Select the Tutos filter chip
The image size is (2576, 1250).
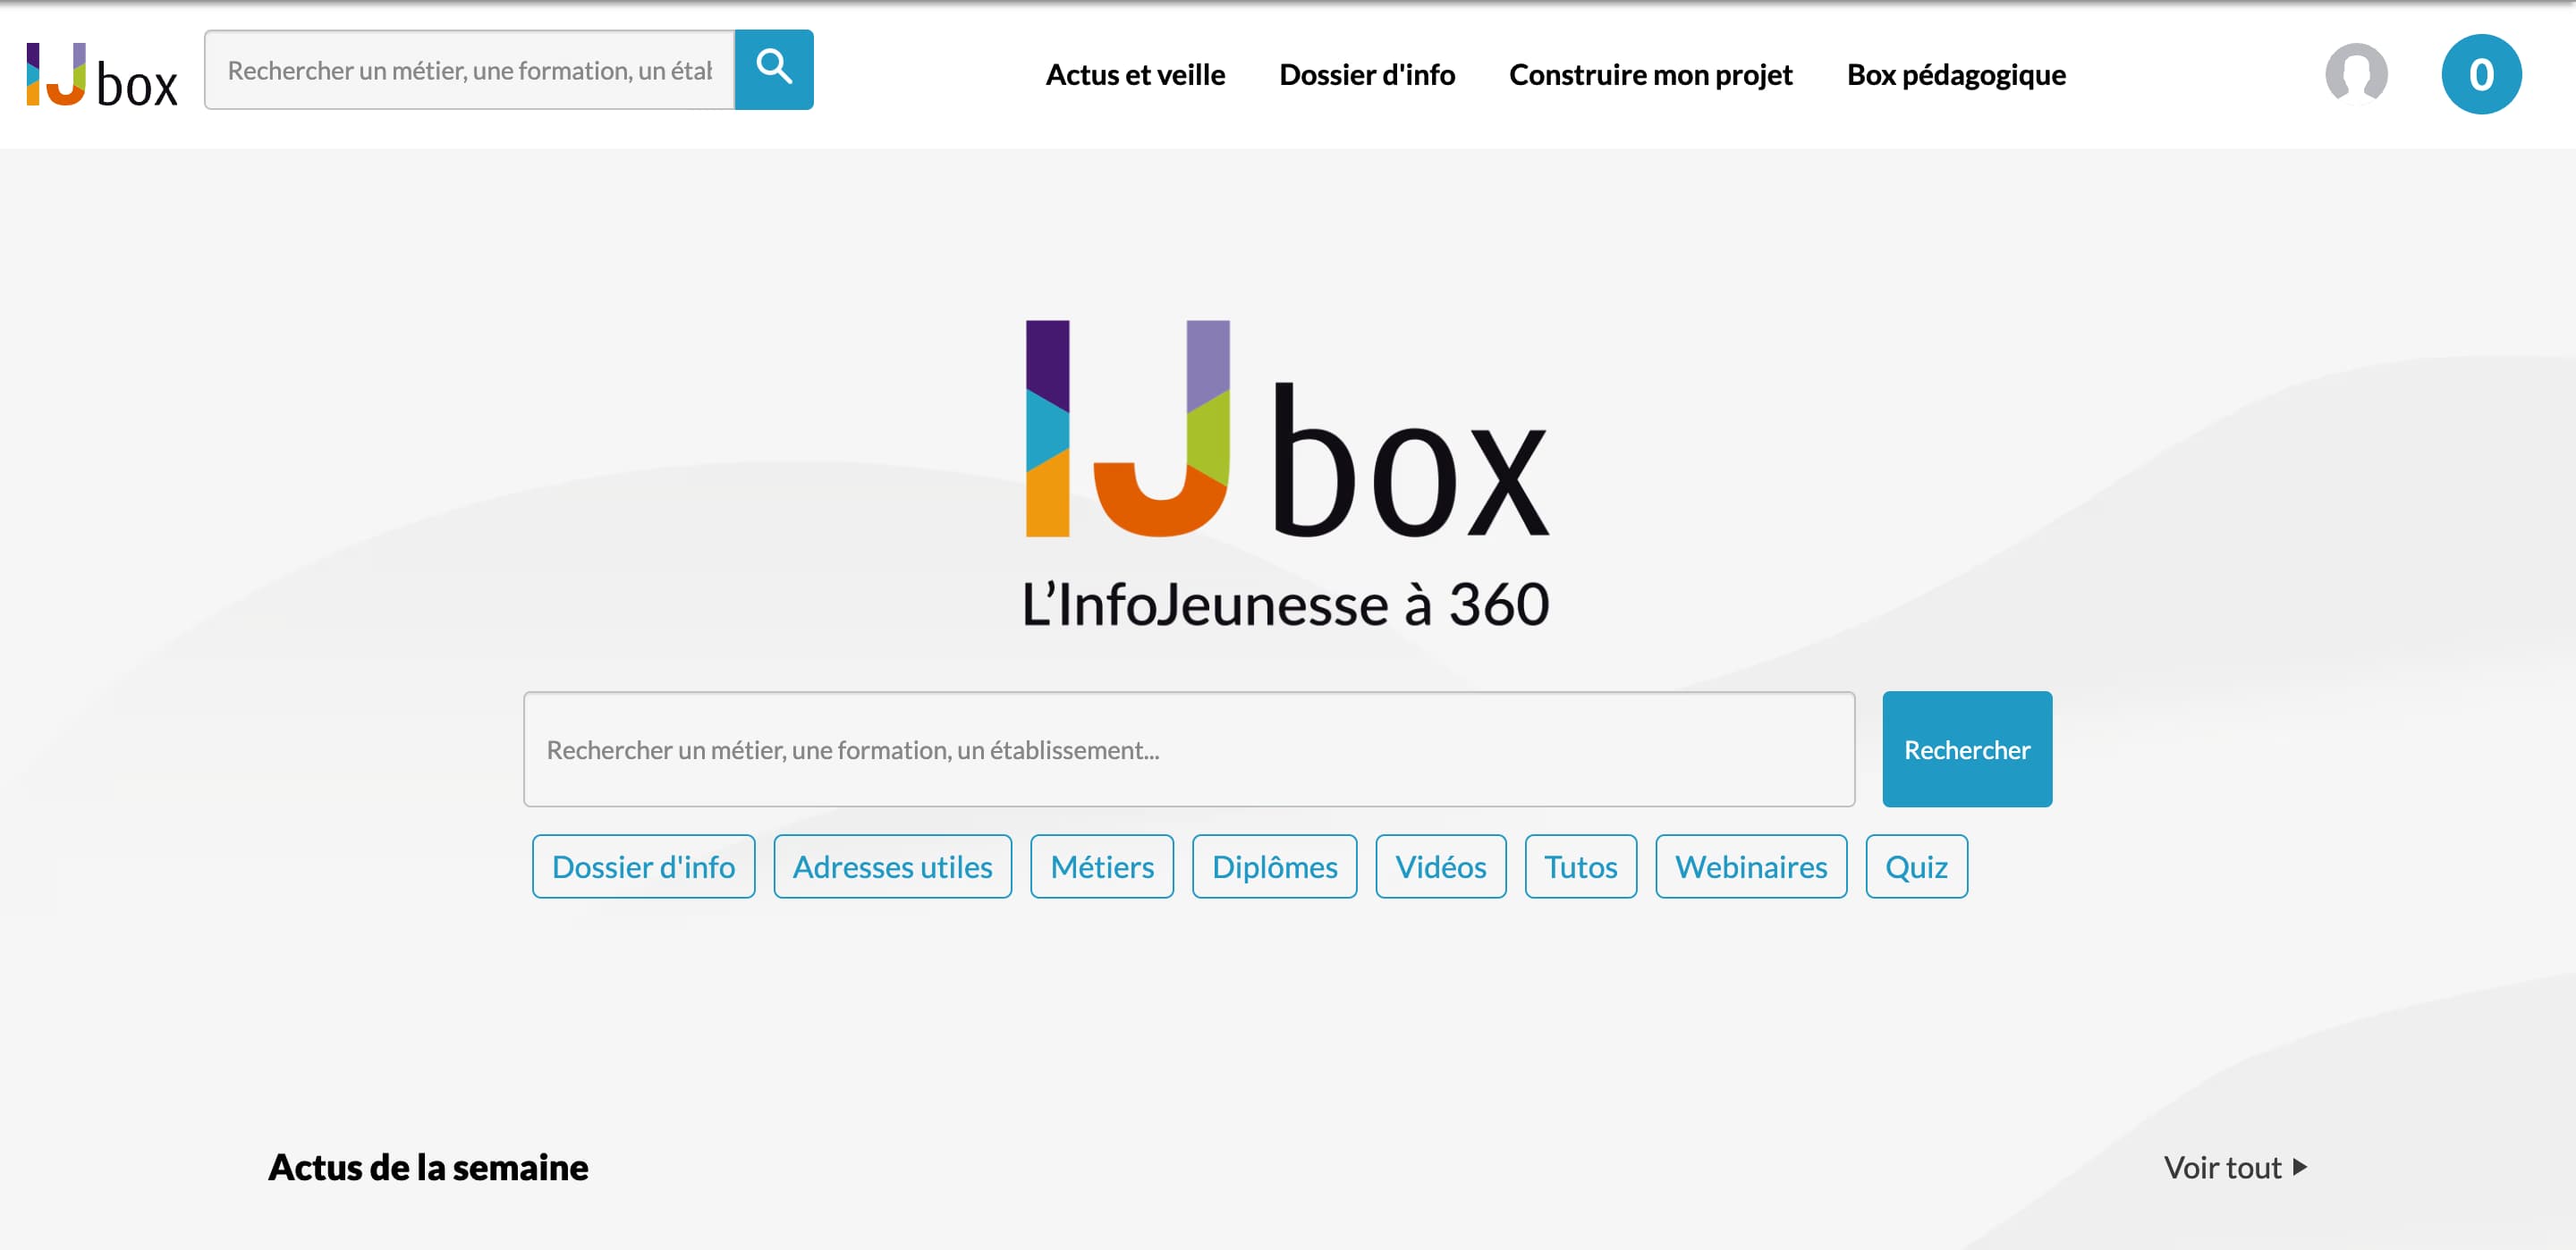click(1580, 866)
